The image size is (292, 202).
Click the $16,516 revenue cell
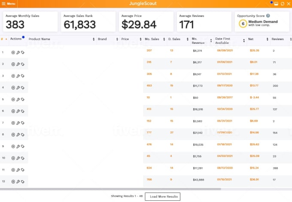198,110
